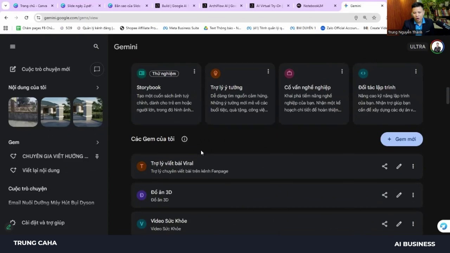Screen dimensions: 450x253
Task: Open the Trợ lý viết bài Viral gem
Action: [x=277, y=167]
